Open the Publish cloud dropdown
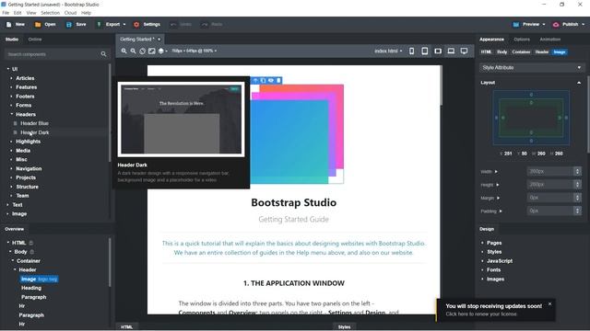 tap(569, 25)
